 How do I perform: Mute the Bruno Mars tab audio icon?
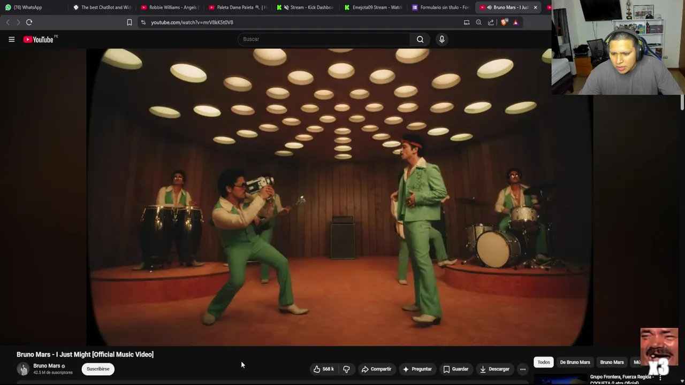489,7
